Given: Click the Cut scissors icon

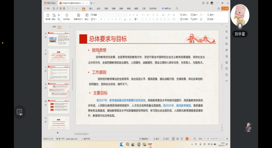Looking at the screenshot, I should (59, 15).
